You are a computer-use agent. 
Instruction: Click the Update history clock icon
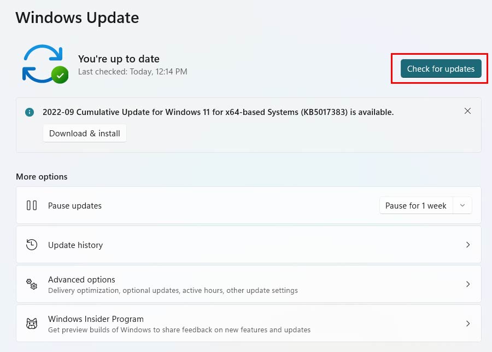coord(32,245)
